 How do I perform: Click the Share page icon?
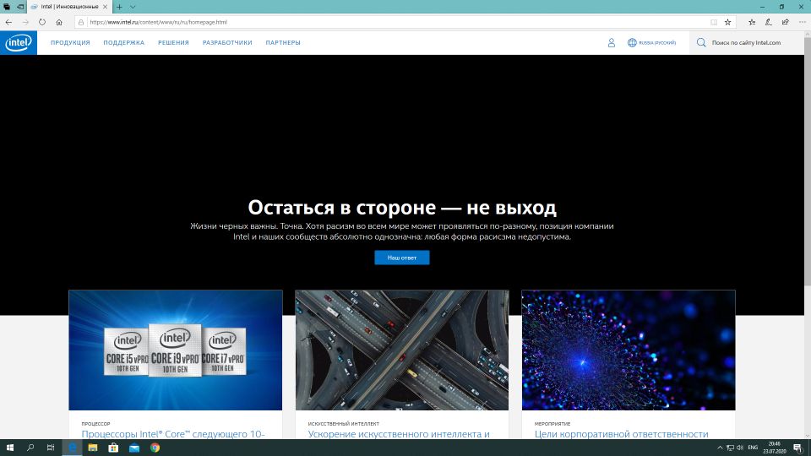pos(785,22)
